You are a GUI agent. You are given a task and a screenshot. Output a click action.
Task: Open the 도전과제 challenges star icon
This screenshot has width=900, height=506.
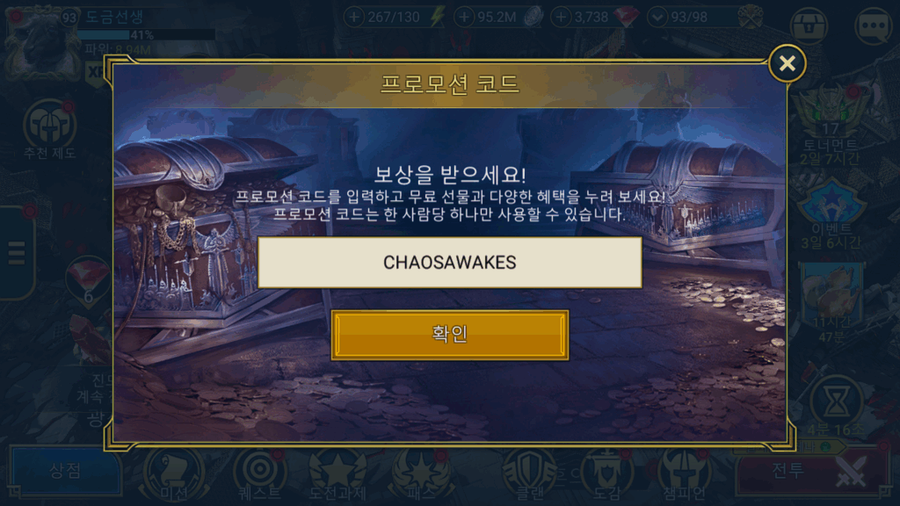(337, 475)
